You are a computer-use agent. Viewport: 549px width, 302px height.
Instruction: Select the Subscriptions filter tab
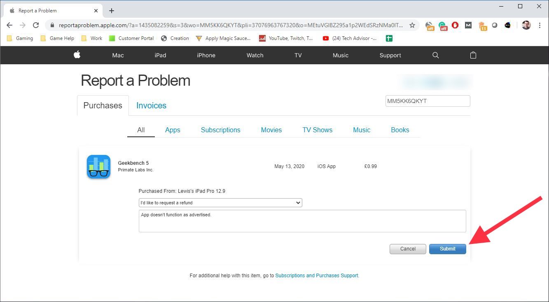[220, 130]
